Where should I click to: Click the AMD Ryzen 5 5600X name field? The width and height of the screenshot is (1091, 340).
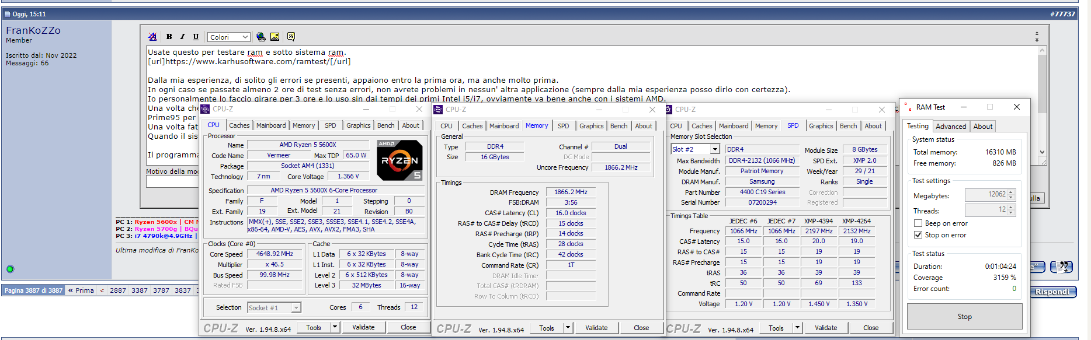click(308, 145)
